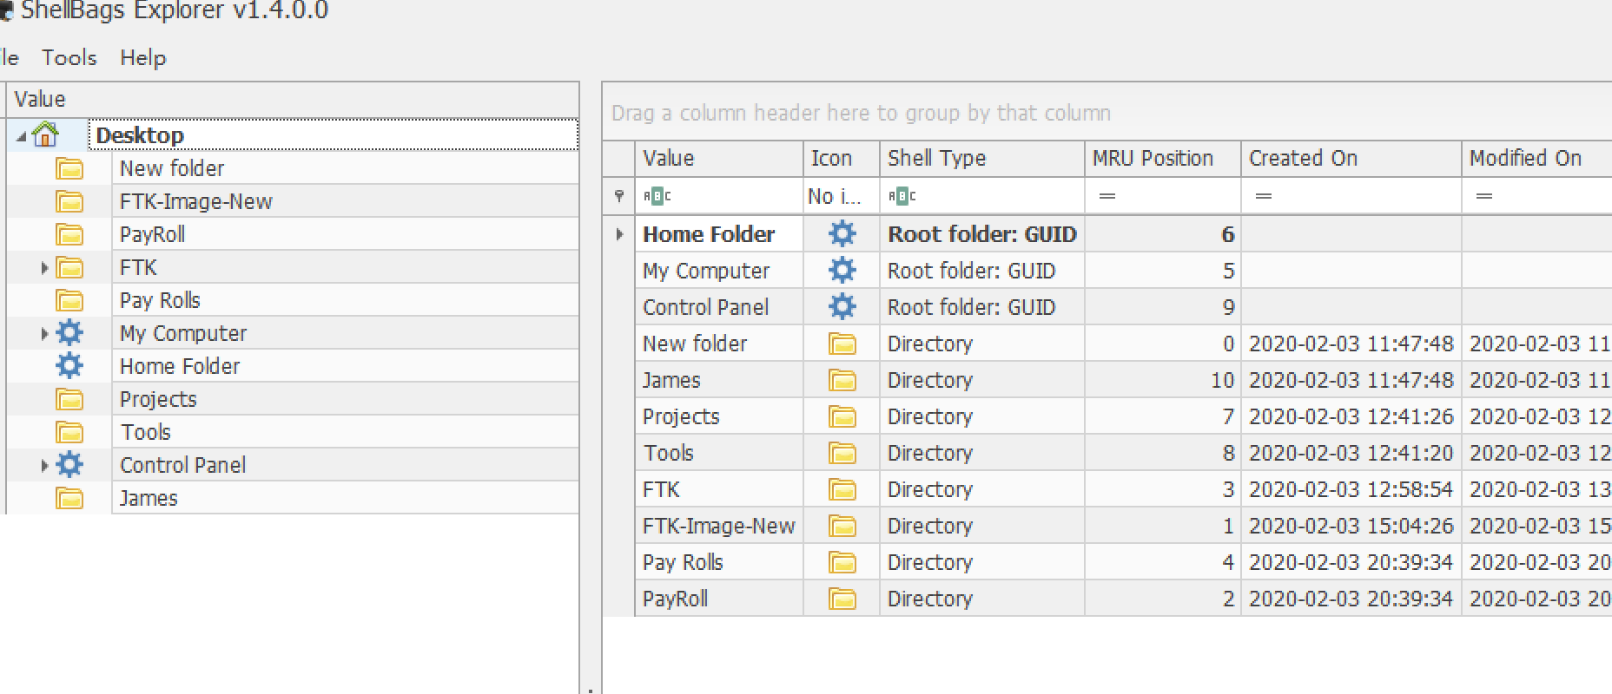Click the gear icon next to Home Folder in tree
This screenshot has width=1612, height=694.
(69, 366)
